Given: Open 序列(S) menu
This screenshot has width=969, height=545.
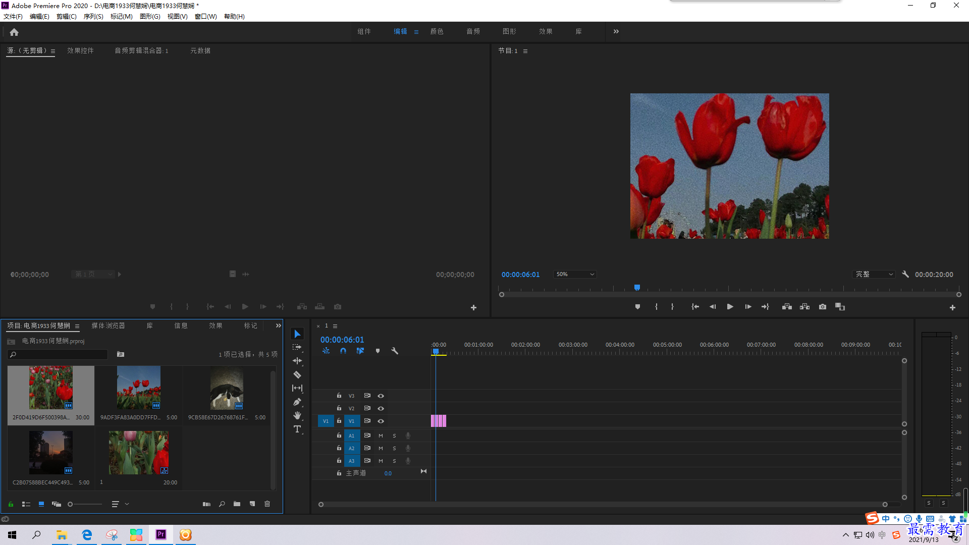Looking at the screenshot, I should pyautogui.click(x=93, y=16).
